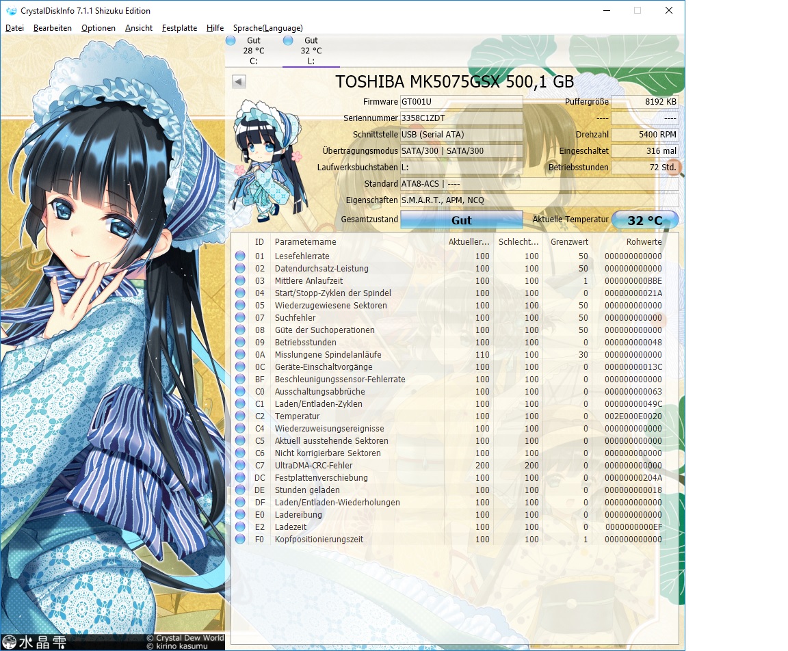Select the Temperatur raw value 002E000E0020

pos(633,416)
